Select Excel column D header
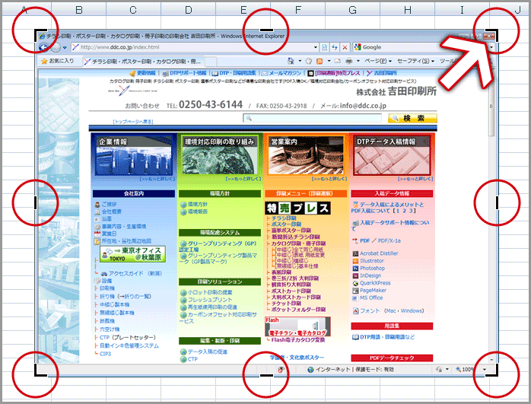Image resolution: width=531 pixels, height=404 pixels. click(189, 10)
